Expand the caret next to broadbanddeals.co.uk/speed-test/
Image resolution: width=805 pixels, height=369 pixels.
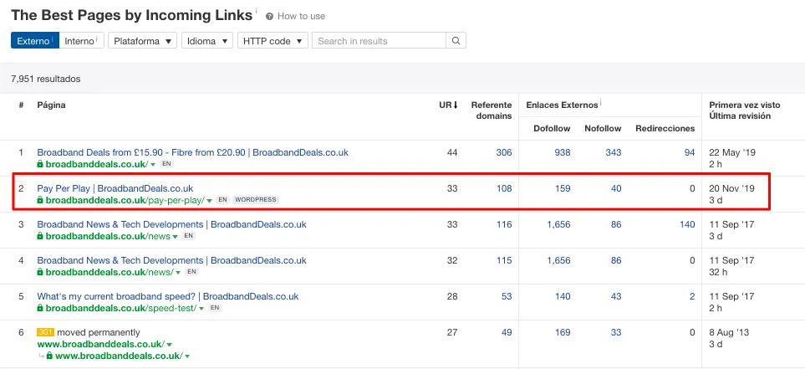tap(201, 309)
